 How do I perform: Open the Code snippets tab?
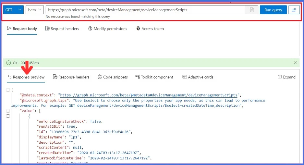(x=113, y=77)
